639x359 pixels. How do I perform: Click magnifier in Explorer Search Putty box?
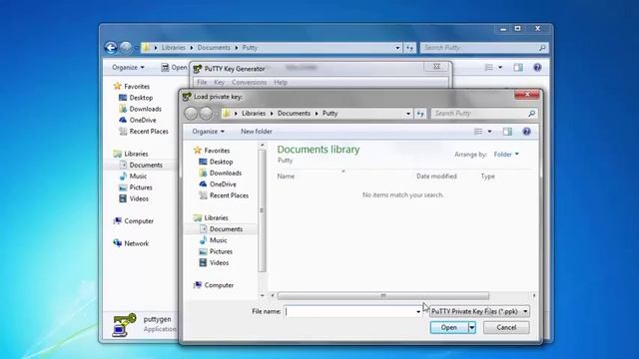click(x=542, y=48)
